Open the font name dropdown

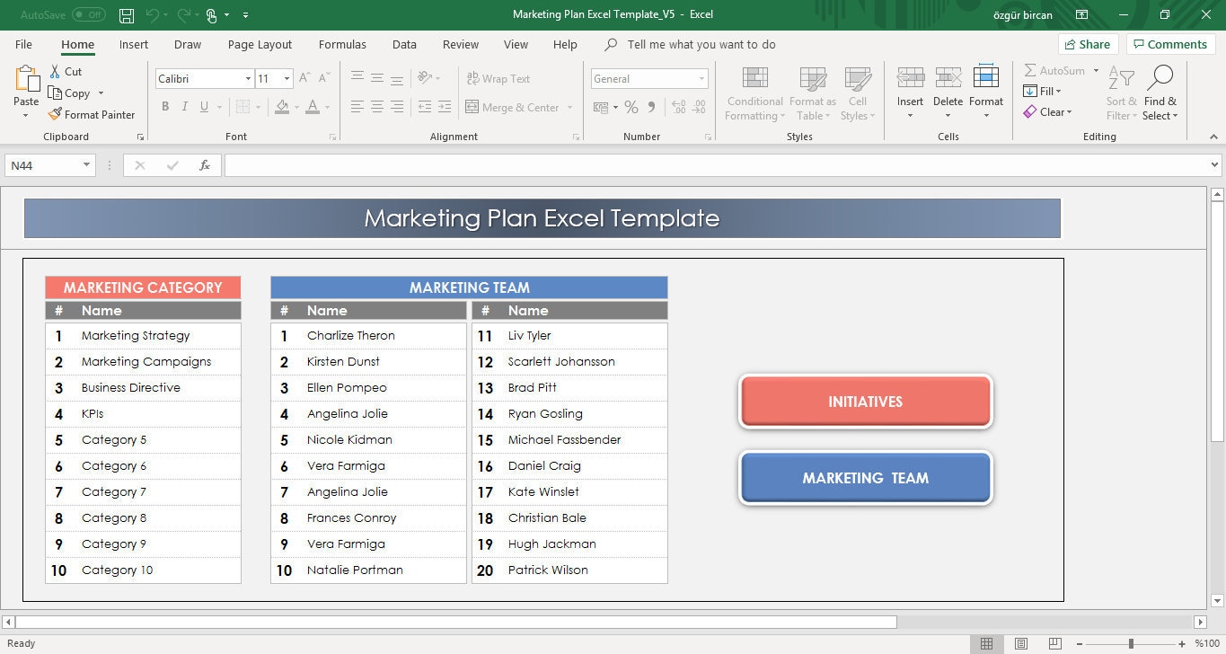[x=249, y=78]
